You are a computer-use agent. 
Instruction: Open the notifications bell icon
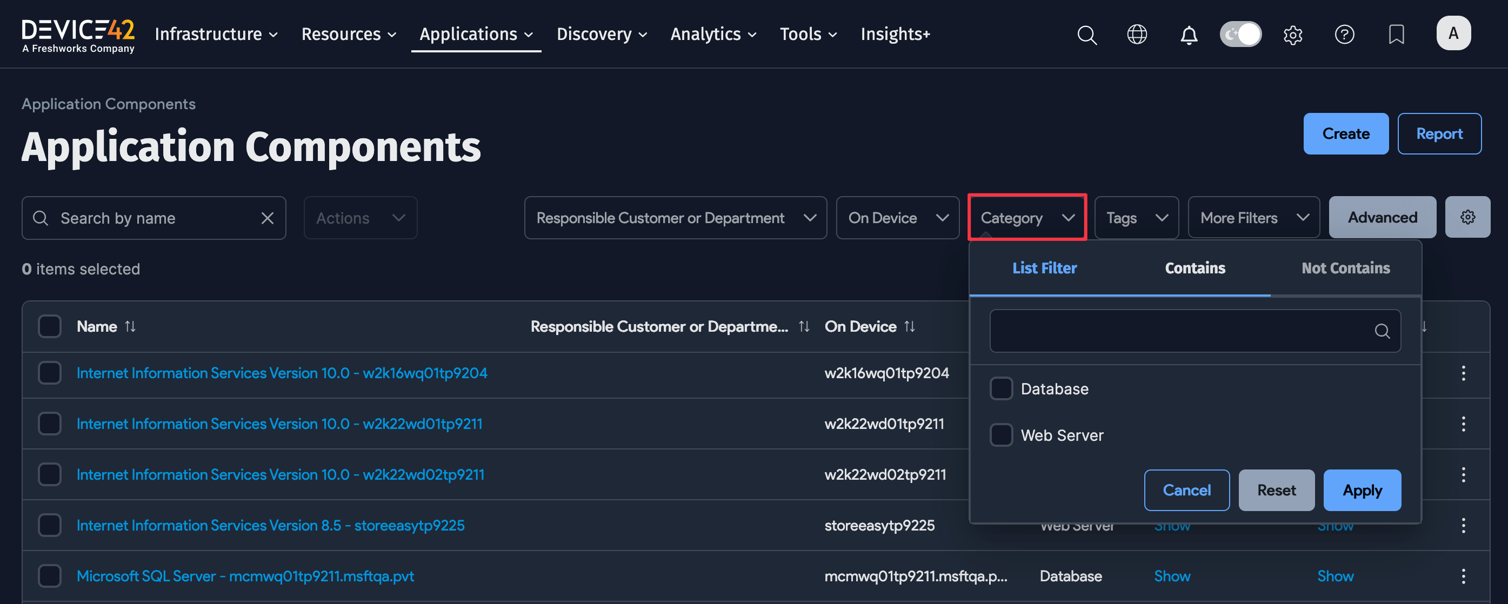click(1189, 35)
